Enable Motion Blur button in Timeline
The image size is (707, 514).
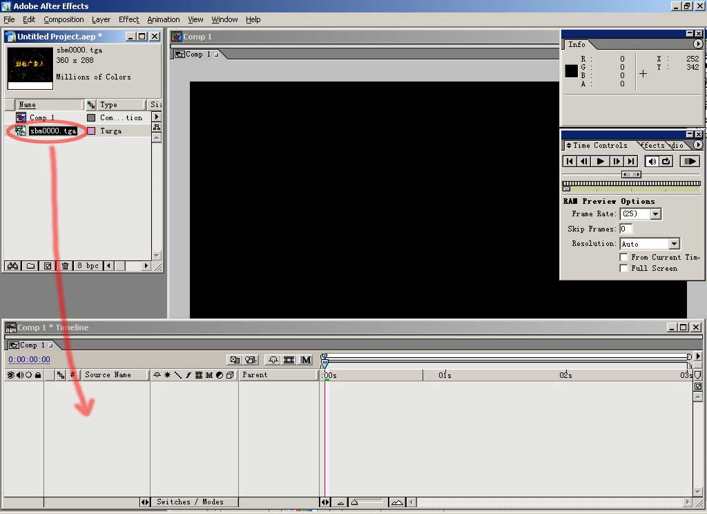pyautogui.click(x=306, y=360)
